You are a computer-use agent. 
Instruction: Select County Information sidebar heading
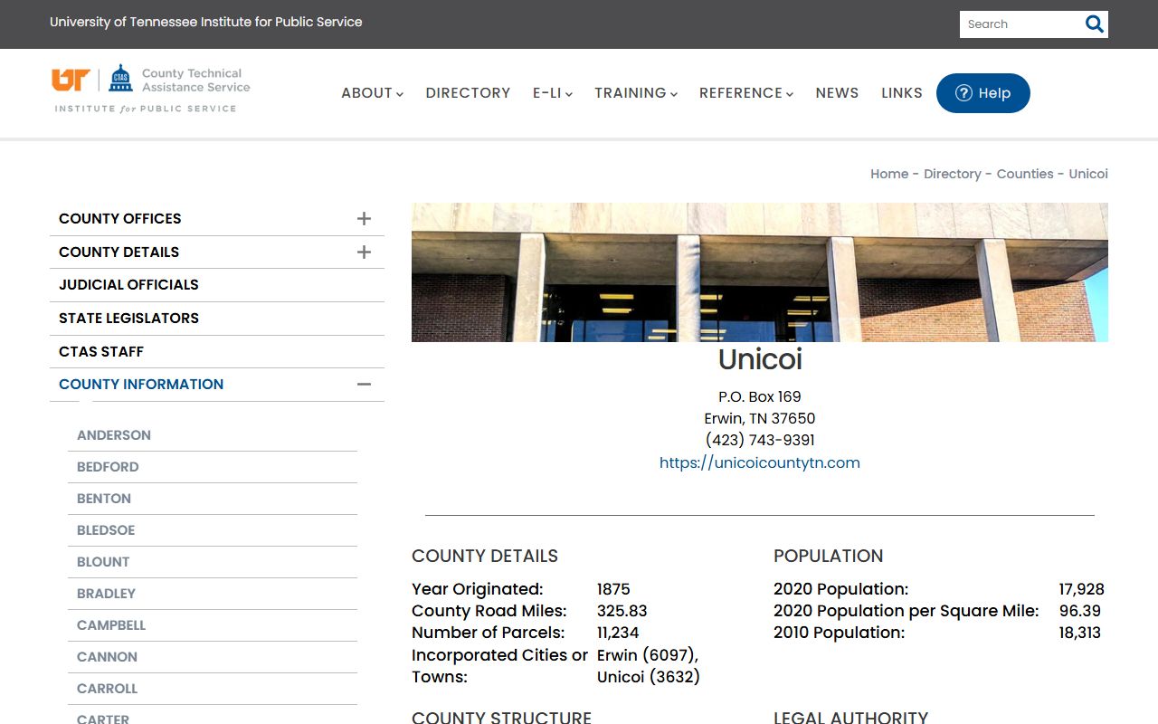pos(141,385)
